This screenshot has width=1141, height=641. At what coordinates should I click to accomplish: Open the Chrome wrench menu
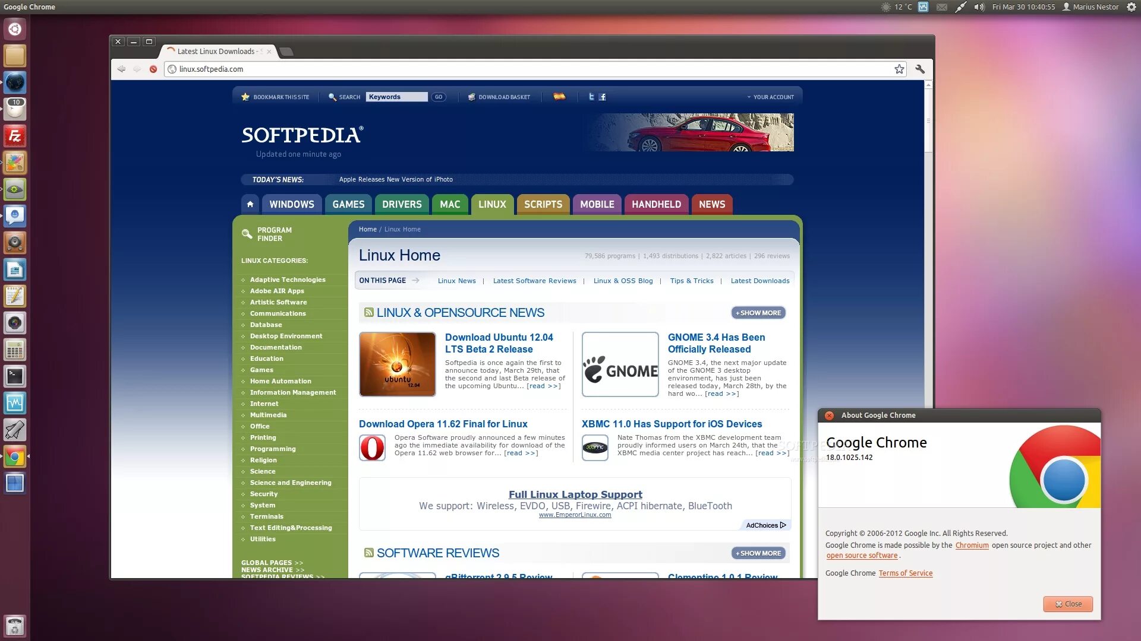pos(920,69)
